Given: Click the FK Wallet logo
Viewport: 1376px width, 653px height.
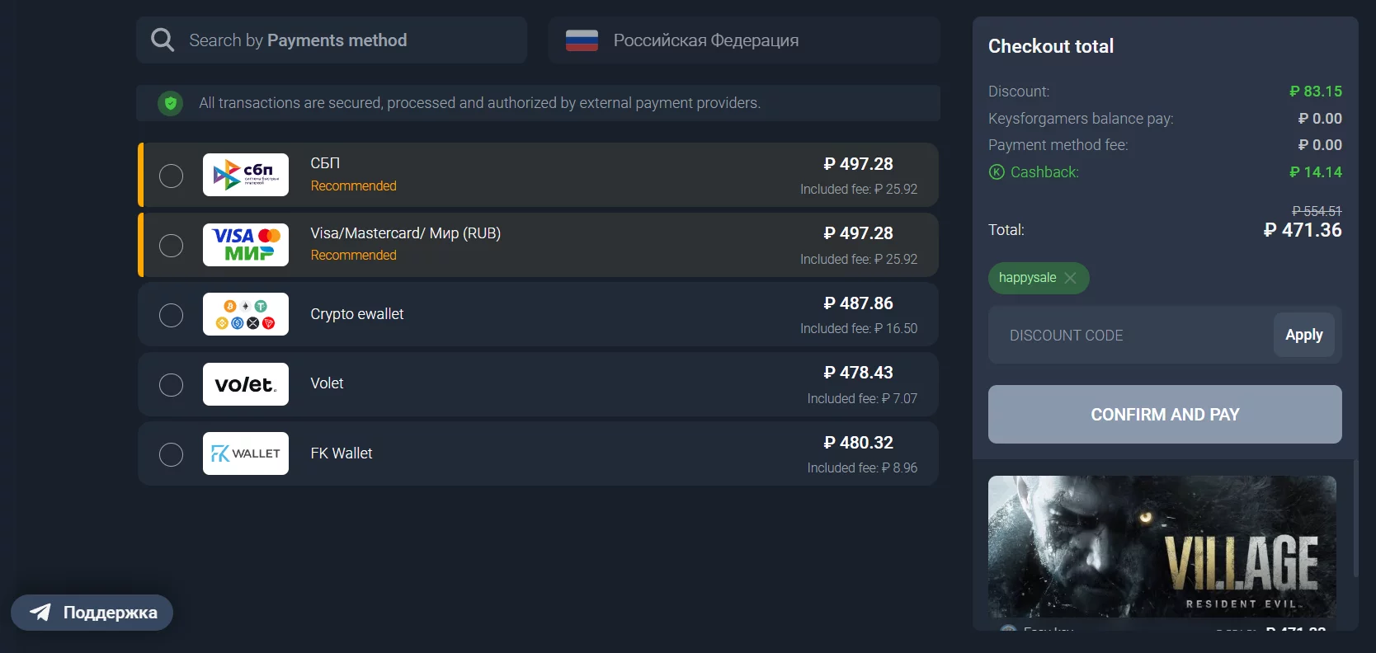Looking at the screenshot, I should (x=246, y=453).
